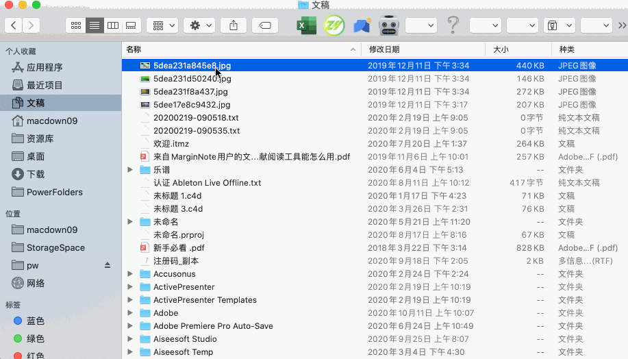Open the device icon dropdown in toolbar
628x359 pixels.
560,25
